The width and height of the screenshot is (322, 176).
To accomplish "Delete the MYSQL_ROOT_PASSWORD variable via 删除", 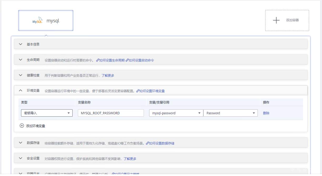I will (266, 113).
